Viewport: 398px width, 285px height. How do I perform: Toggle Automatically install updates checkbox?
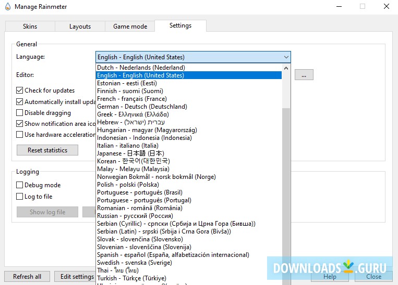pos(19,102)
